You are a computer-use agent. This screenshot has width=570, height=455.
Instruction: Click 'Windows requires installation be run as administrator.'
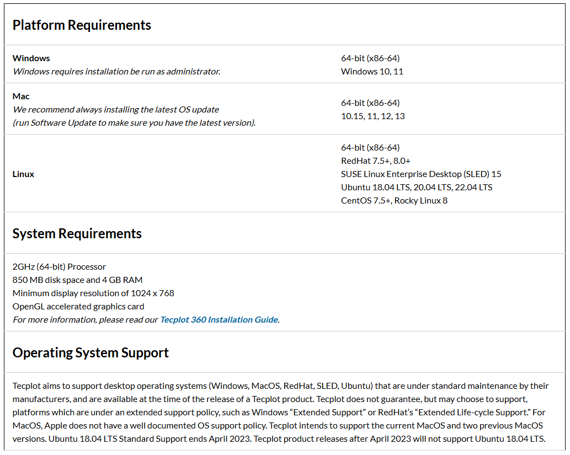(x=116, y=72)
